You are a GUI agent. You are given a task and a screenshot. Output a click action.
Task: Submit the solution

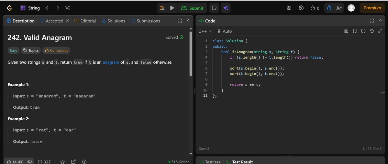click(192, 8)
